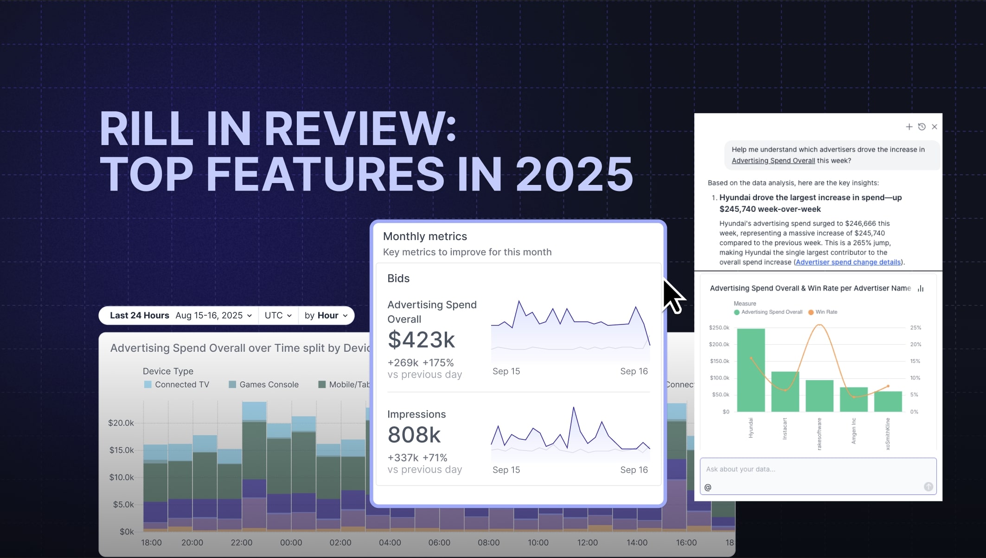Click the @ mention icon in chat box
The image size is (986, 558).
coord(708,488)
